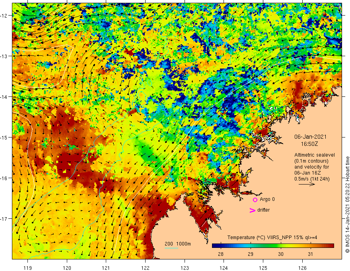Click the longitude label 122
Screen dimensions: 350x271
[x=145, y=268]
